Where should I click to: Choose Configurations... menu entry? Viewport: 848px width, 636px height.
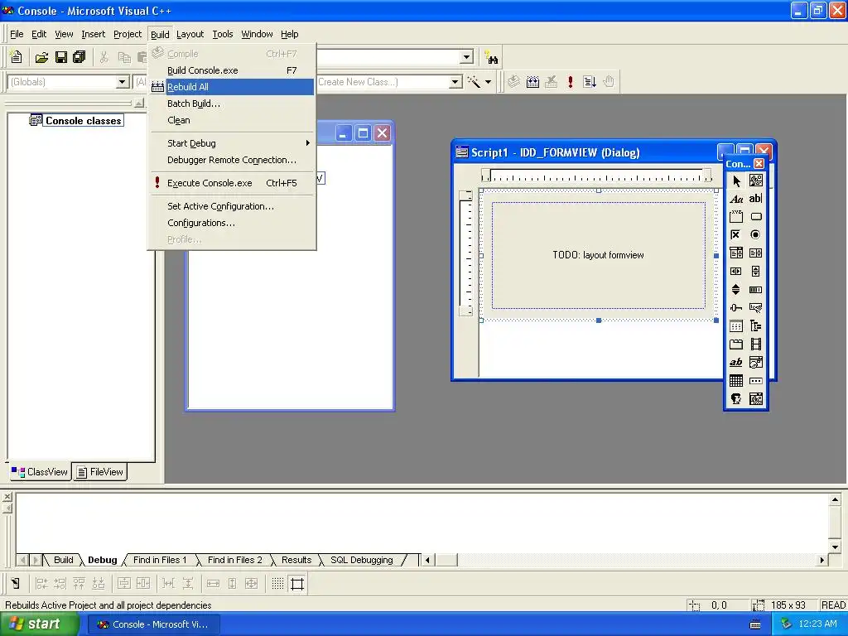(232, 223)
